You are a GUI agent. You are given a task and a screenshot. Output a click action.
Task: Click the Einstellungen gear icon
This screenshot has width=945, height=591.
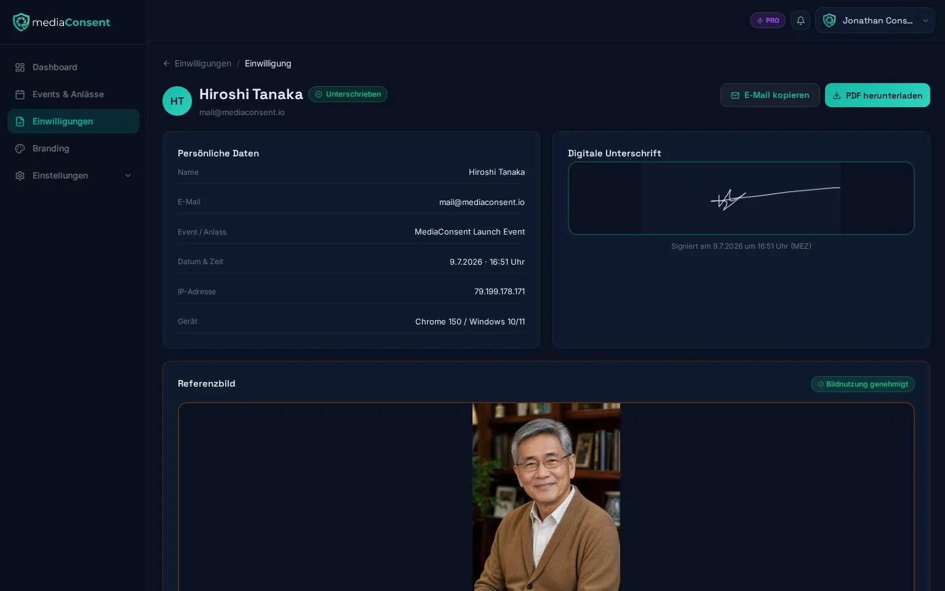point(20,175)
